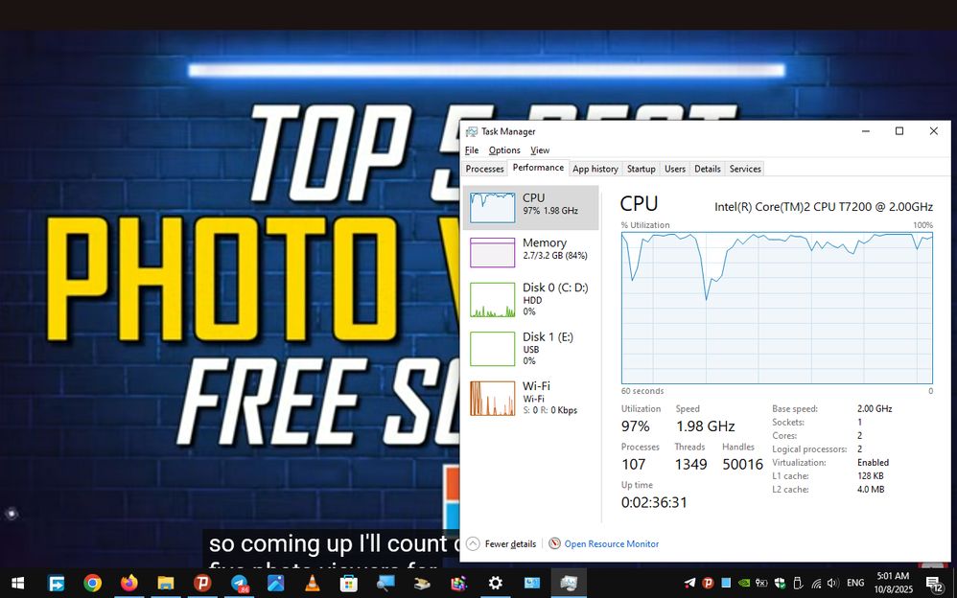Open the Services tab

click(x=745, y=169)
